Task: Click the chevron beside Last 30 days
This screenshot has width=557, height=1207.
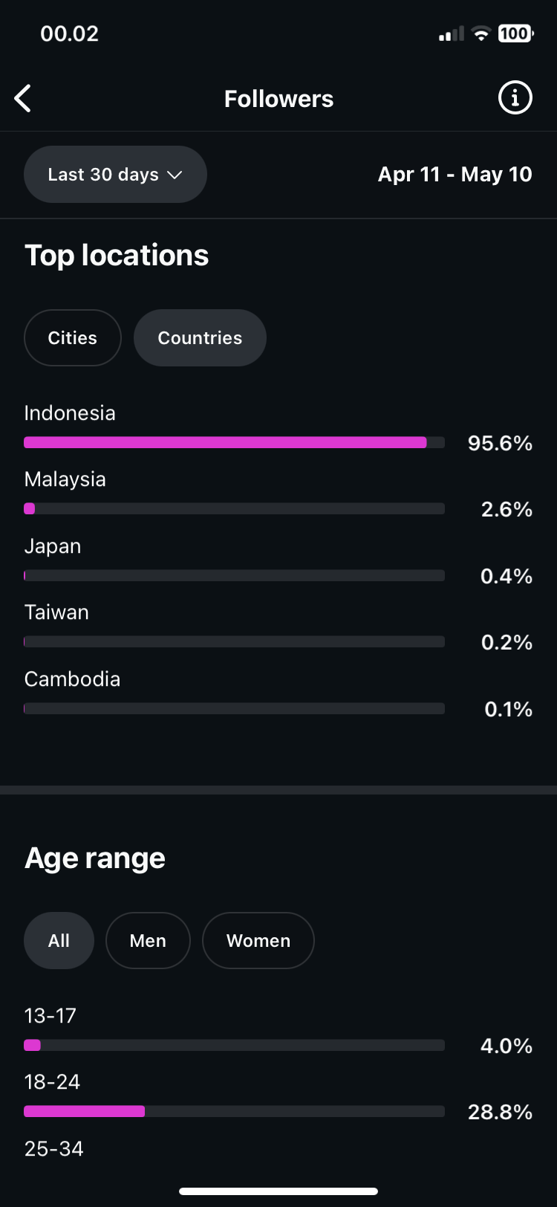Action: point(175,175)
